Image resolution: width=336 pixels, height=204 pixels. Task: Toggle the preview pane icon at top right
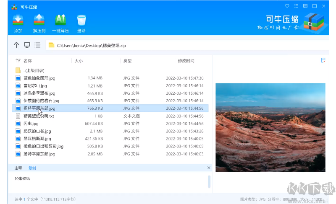[x=323, y=60]
